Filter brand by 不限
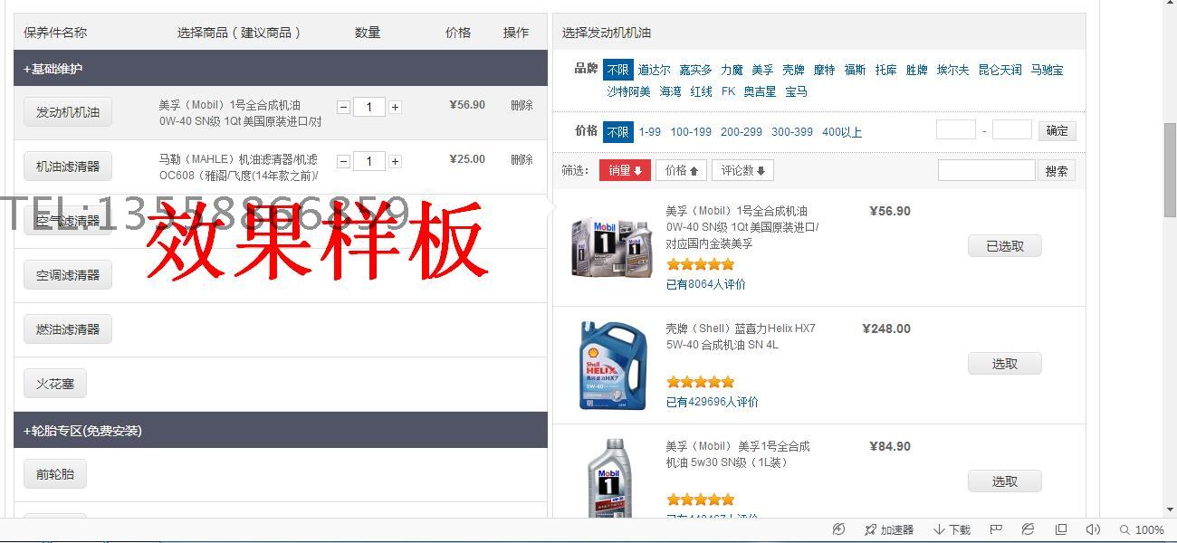The width and height of the screenshot is (1177, 543). pos(618,70)
